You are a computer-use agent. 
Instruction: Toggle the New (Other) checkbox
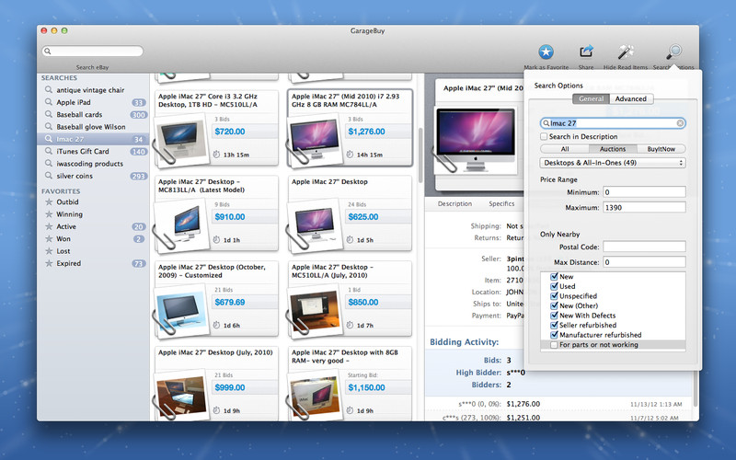point(554,305)
